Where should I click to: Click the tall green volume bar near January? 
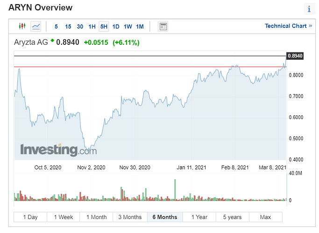[175, 190]
